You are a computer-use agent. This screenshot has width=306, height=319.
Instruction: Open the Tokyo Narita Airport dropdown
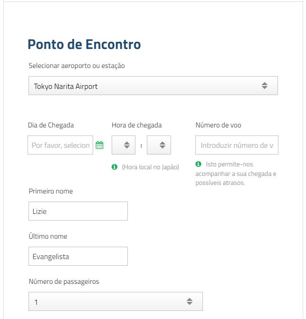[x=153, y=86]
